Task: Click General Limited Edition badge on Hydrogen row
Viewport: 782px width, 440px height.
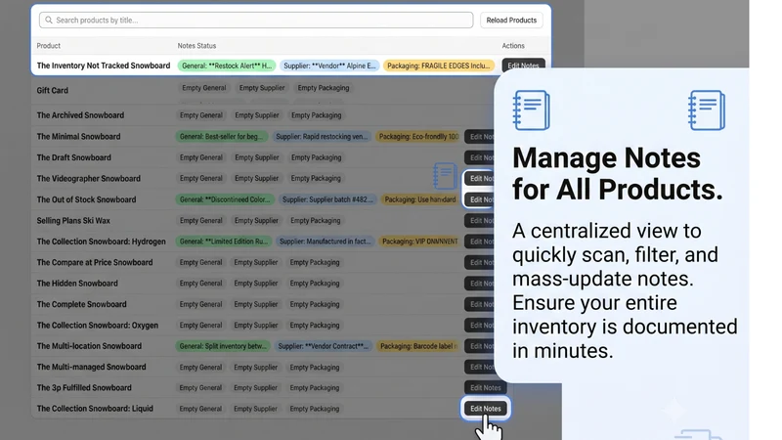Action: pos(224,242)
